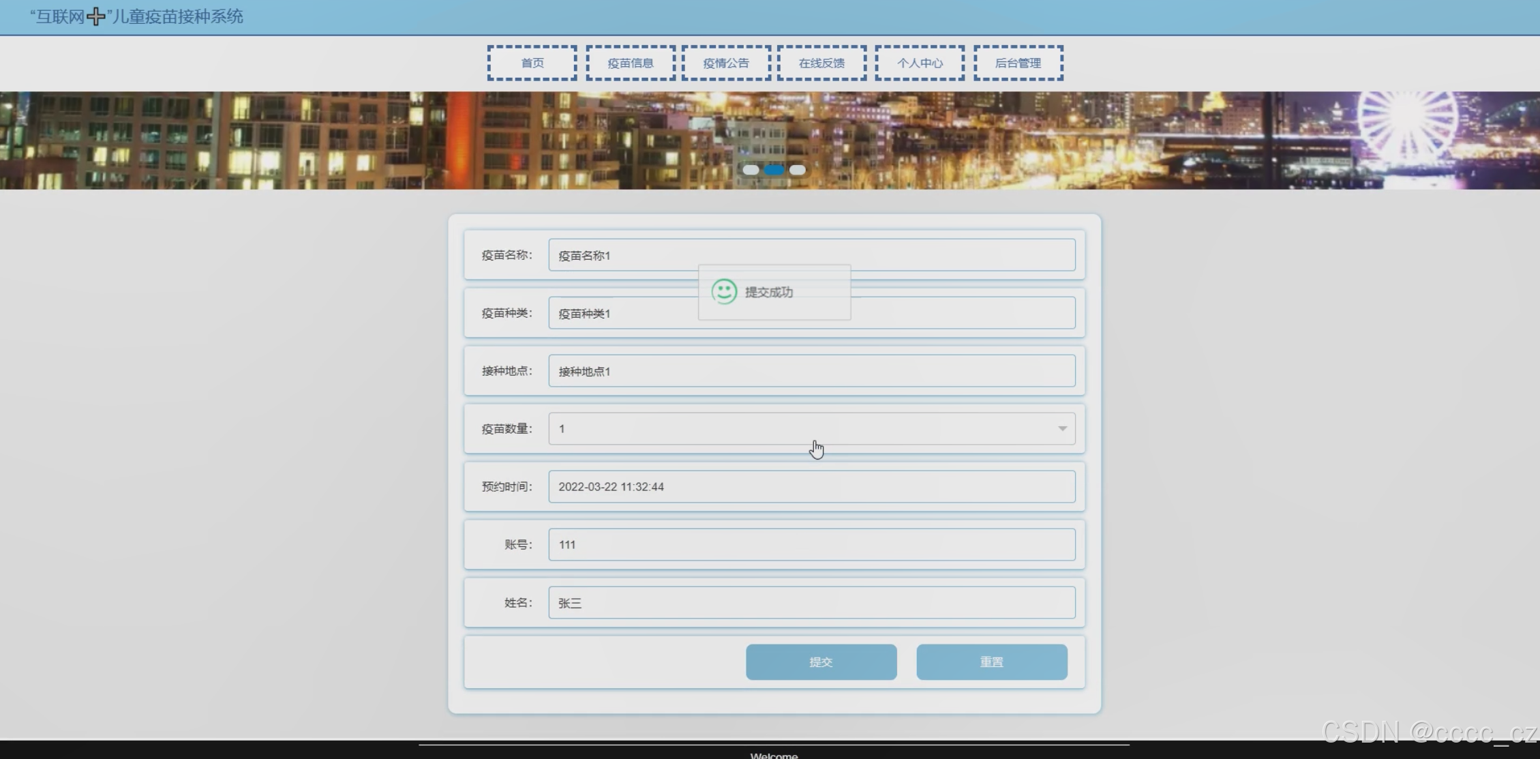Open the 首页 navigation item
The image size is (1540, 759).
tap(532, 63)
